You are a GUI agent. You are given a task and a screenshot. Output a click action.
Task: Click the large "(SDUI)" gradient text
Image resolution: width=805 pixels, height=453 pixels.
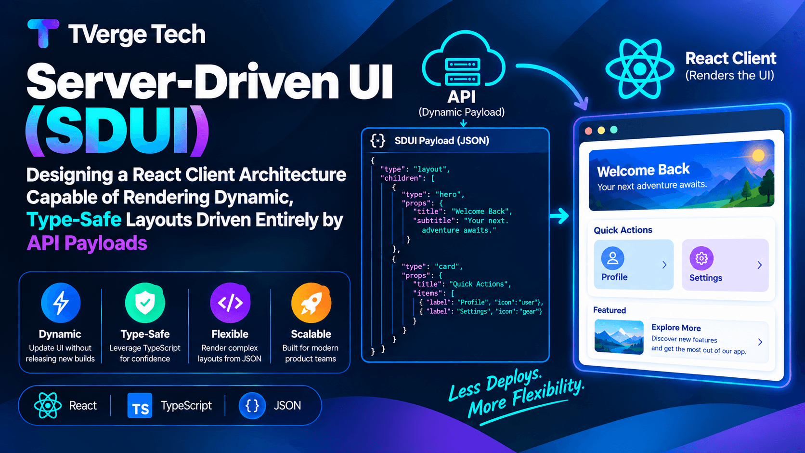117,131
